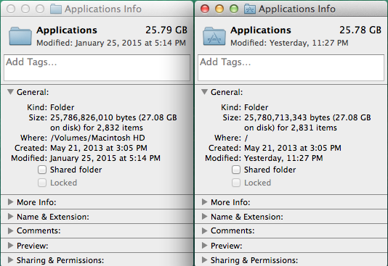Screen dimensions: 388x266
Task: Click the right window's title bar Applications folder icon
Action: 250,9
